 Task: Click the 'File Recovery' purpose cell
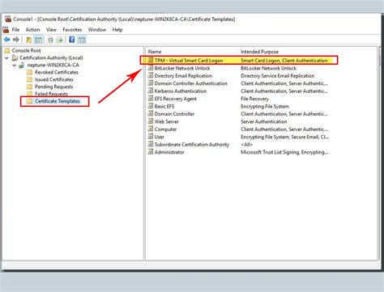click(x=254, y=99)
